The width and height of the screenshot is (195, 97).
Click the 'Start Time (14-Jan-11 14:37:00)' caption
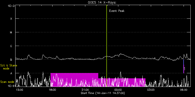(x=103, y=93)
